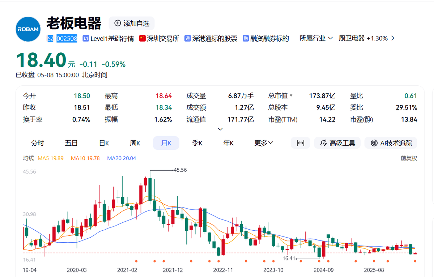The height and width of the screenshot is (277, 434).
Task: Click the Level1 L1 badge icon
Action: point(86,38)
